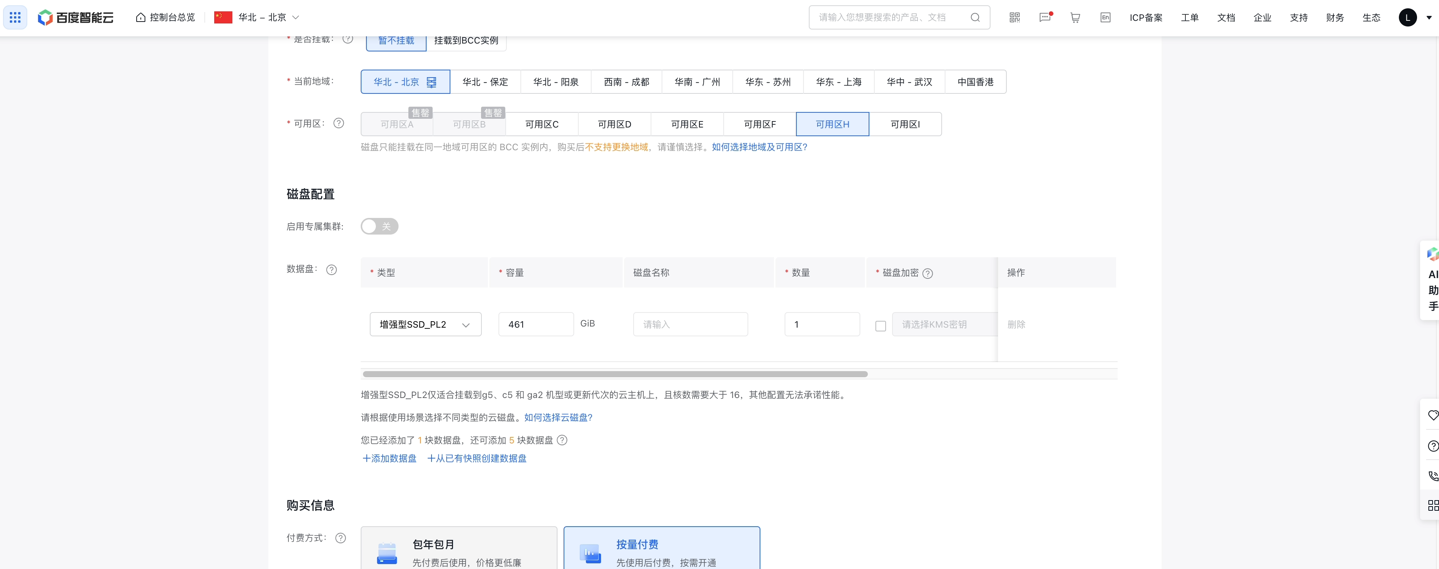Open the 请选择KMS密钥 dropdown
Image resolution: width=1439 pixels, height=569 pixels.
[944, 325]
